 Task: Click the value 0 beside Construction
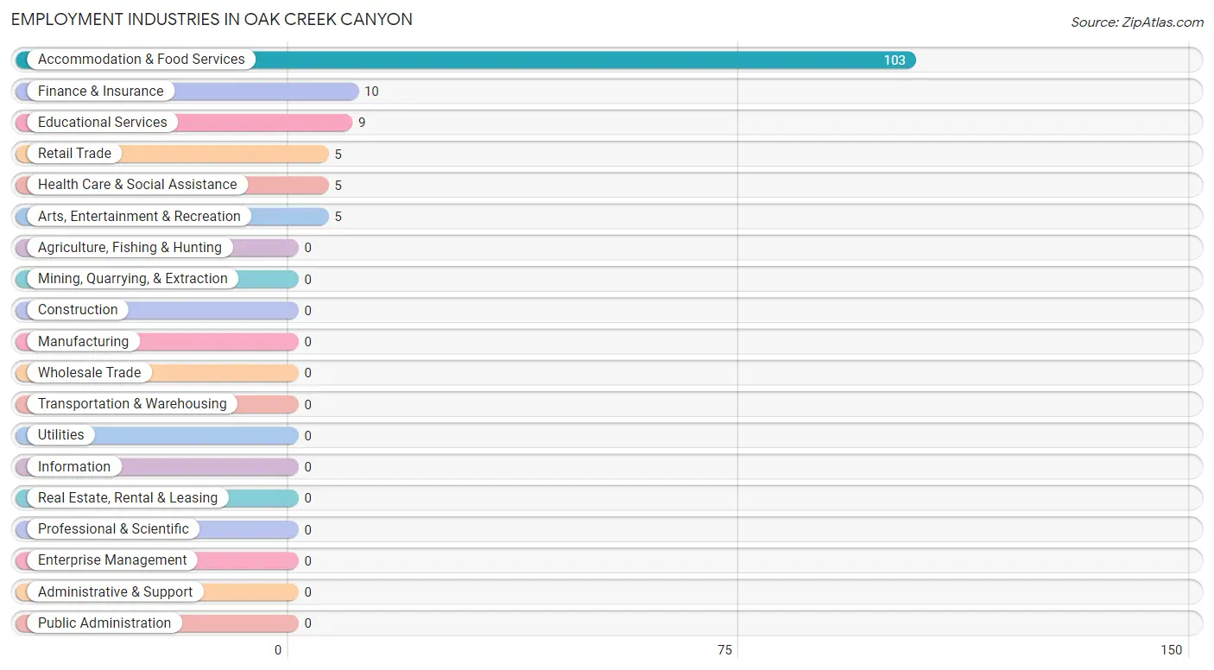tap(307, 311)
